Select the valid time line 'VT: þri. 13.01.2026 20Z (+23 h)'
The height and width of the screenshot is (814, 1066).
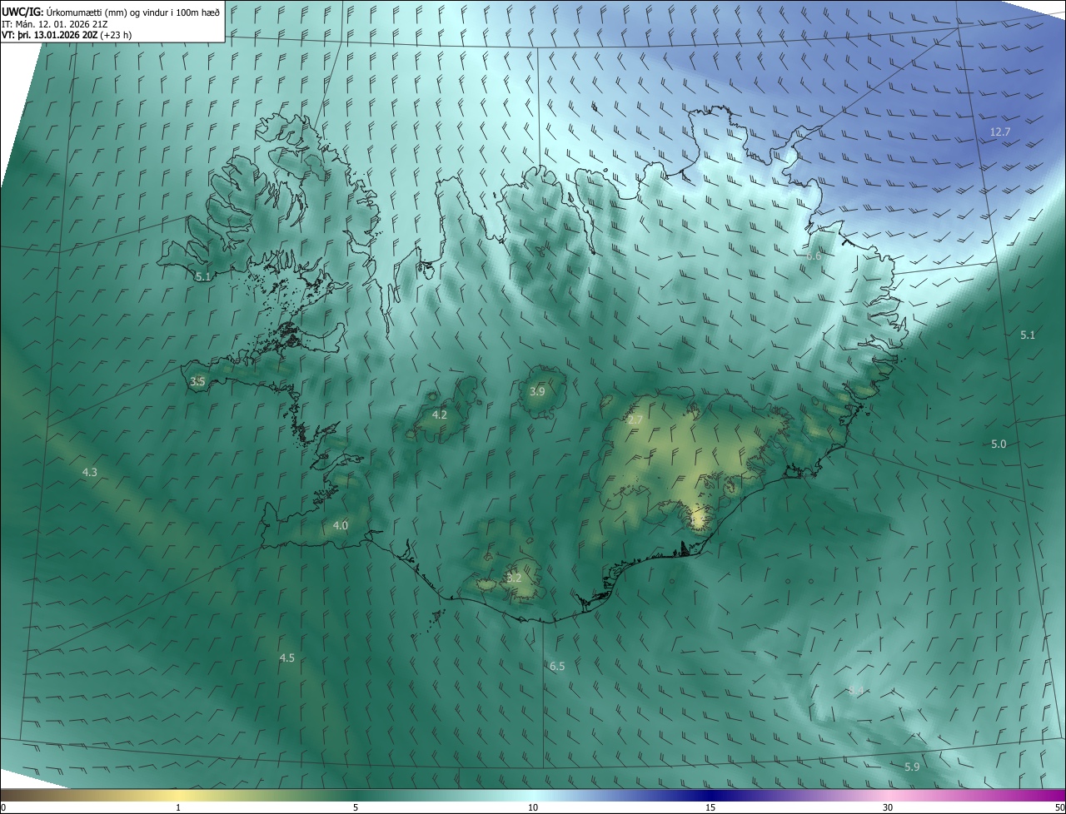click(67, 35)
